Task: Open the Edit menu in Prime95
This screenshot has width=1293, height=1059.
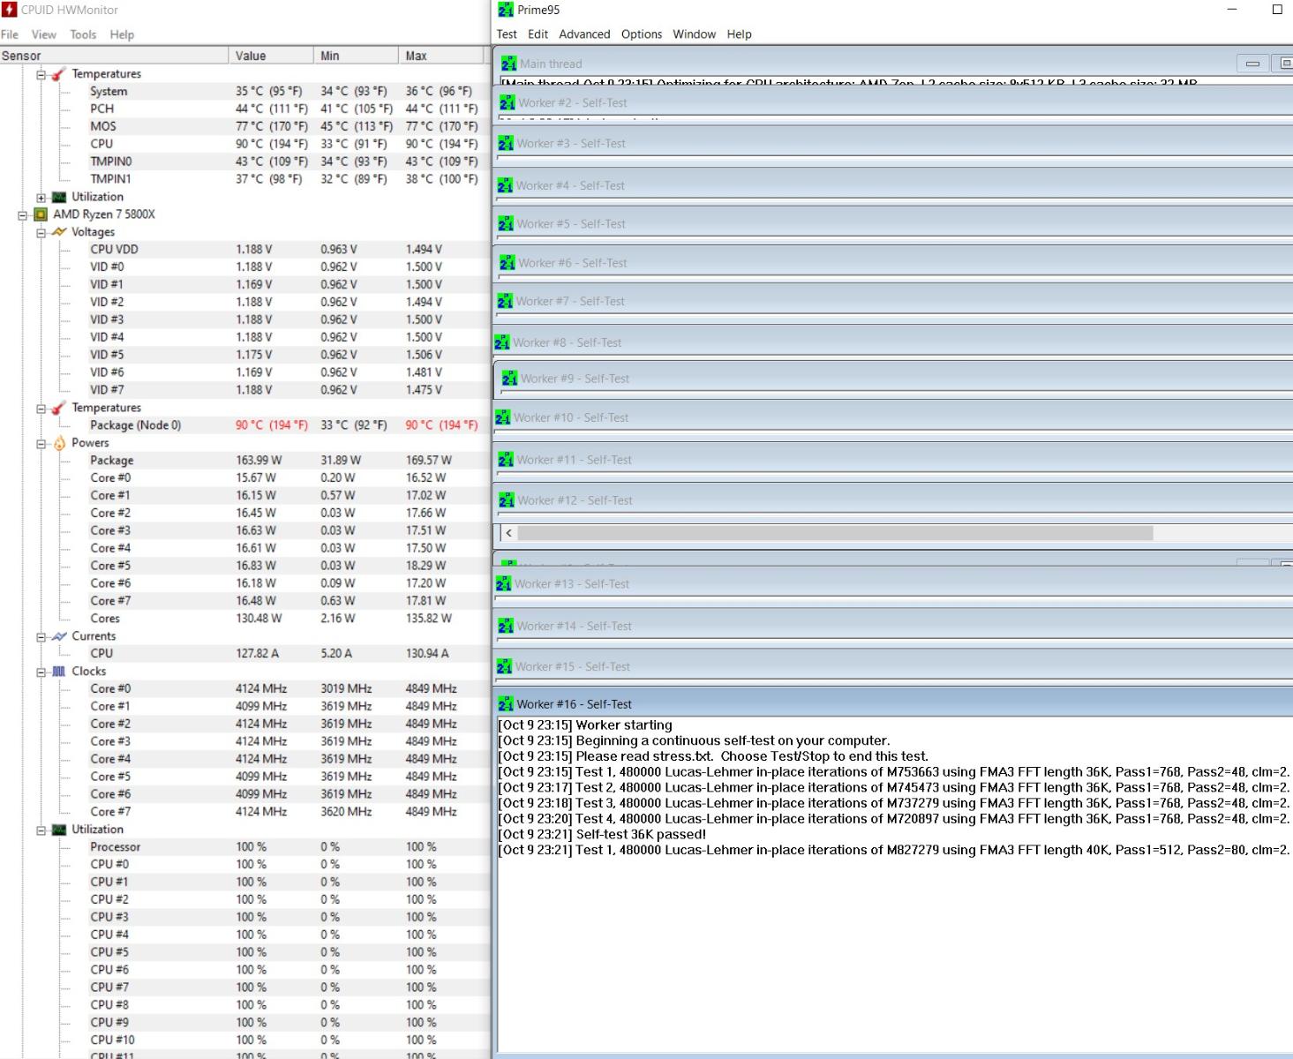Action: point(538,34)
